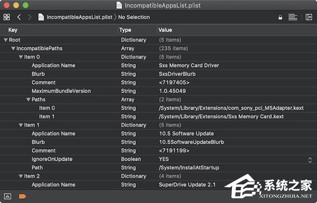This screenshot has height=203, width=317.
Task: Click the Value column header
Action: 165,30
